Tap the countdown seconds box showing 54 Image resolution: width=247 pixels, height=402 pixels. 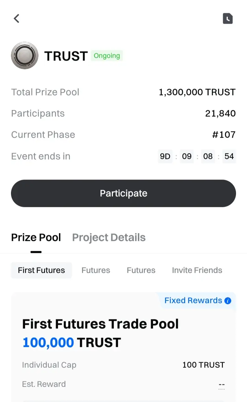pos(229,156)
